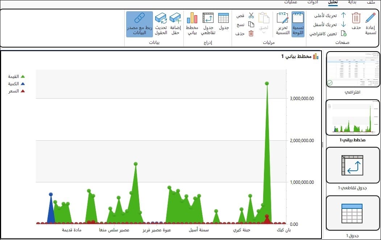Click the blue الكمية peak data point
381x240 pixels.
[x=51, y=194]
